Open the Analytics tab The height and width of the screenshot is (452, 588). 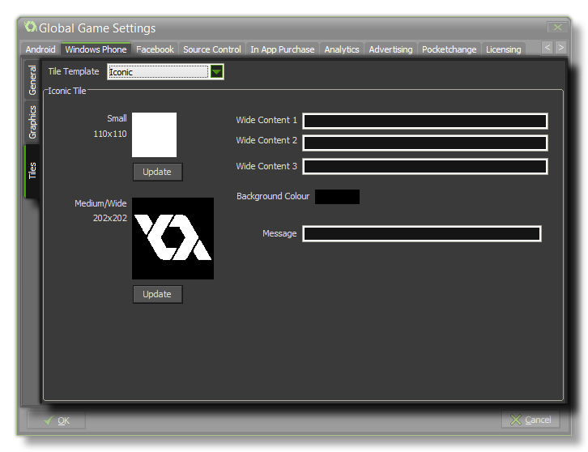click(342, 49)
